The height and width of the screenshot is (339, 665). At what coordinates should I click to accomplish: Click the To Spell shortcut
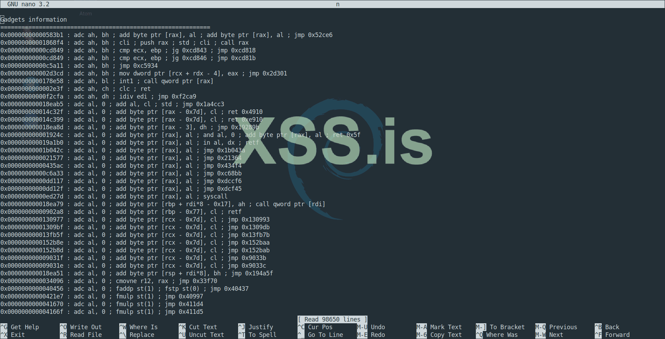(x=257, y=335)
